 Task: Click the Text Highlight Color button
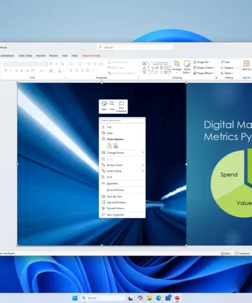51,71
